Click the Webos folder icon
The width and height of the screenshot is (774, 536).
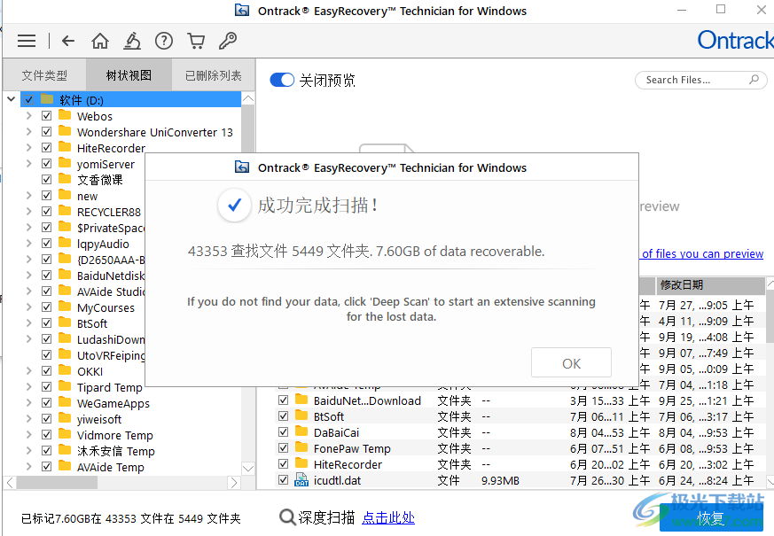click(x=65, y=115)
